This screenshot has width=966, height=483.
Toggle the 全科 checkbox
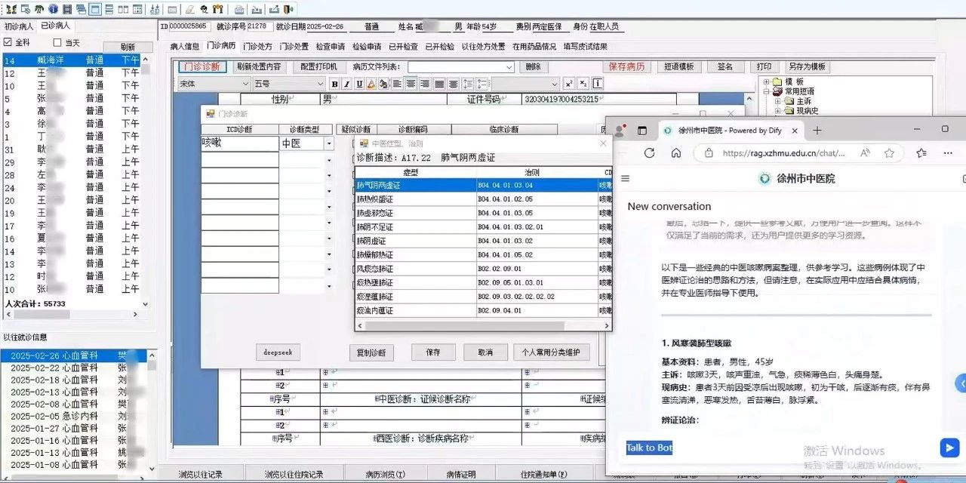(x=8, y=43)
